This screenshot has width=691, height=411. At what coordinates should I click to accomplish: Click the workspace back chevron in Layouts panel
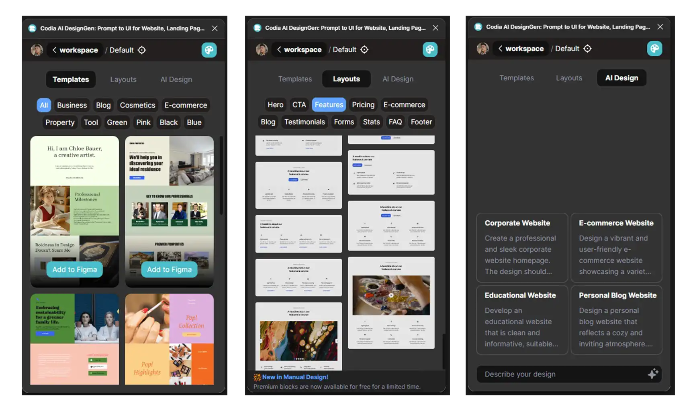279,50
